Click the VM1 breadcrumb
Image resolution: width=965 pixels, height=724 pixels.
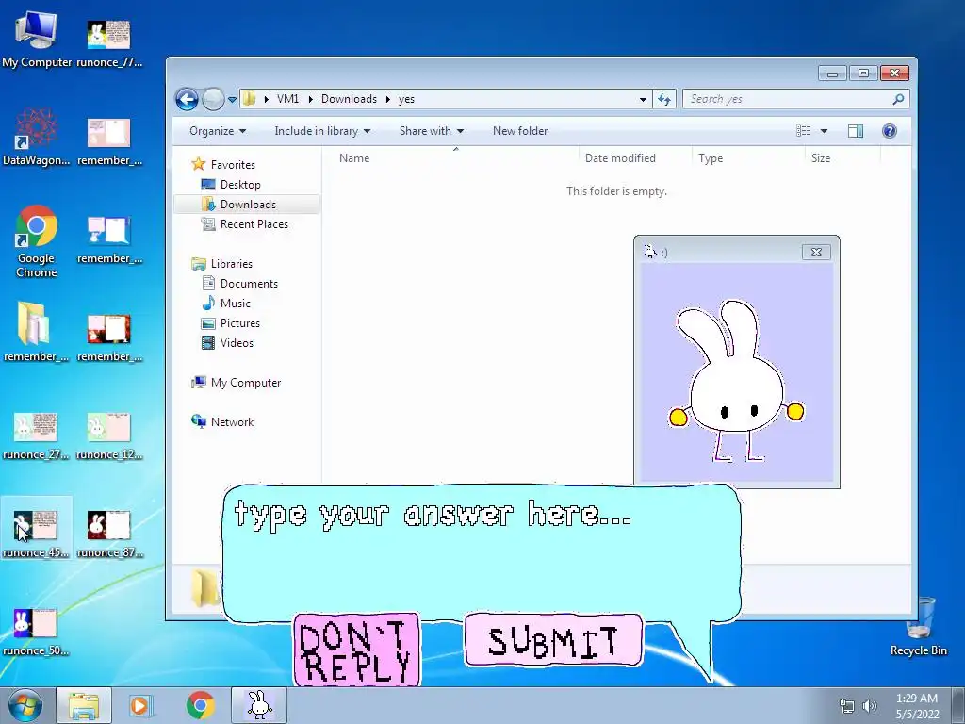click(x=287, y=99)
